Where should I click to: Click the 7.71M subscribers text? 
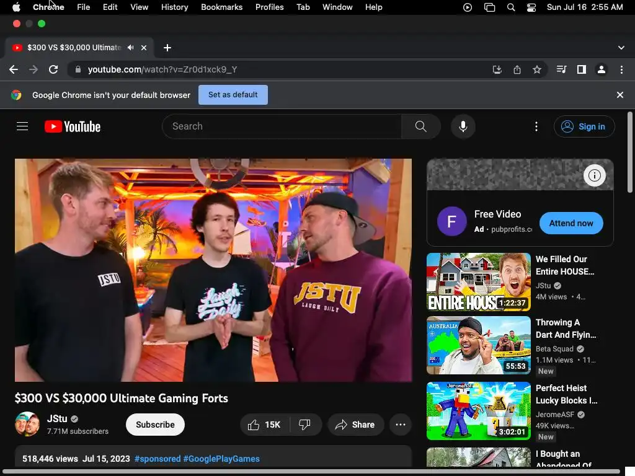(x=78, y=431)
